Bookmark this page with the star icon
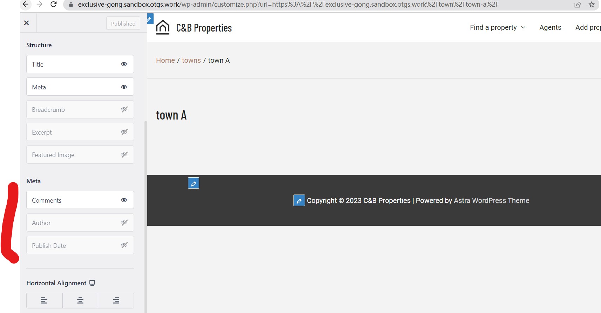601x313 pixels. [x=592, y=5]
